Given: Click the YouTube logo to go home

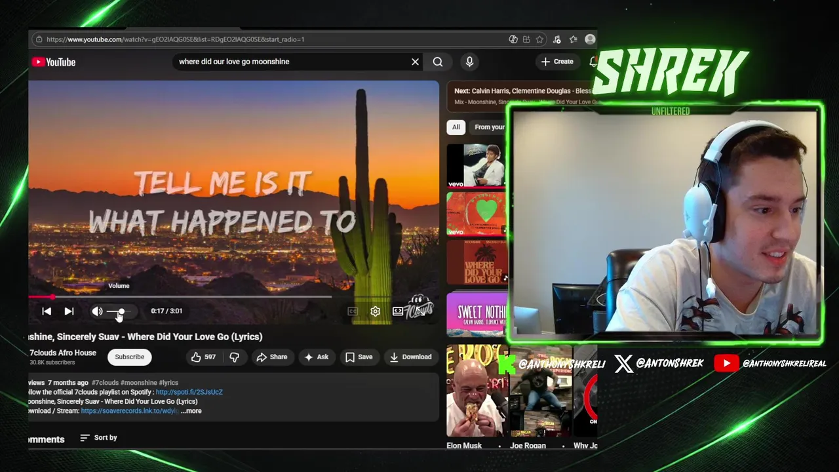Looking at the screenshot, I should (54, 62).
